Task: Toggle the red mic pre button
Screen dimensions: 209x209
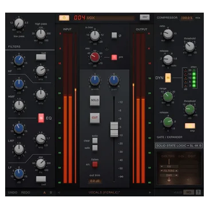Action: click(114, 57)
